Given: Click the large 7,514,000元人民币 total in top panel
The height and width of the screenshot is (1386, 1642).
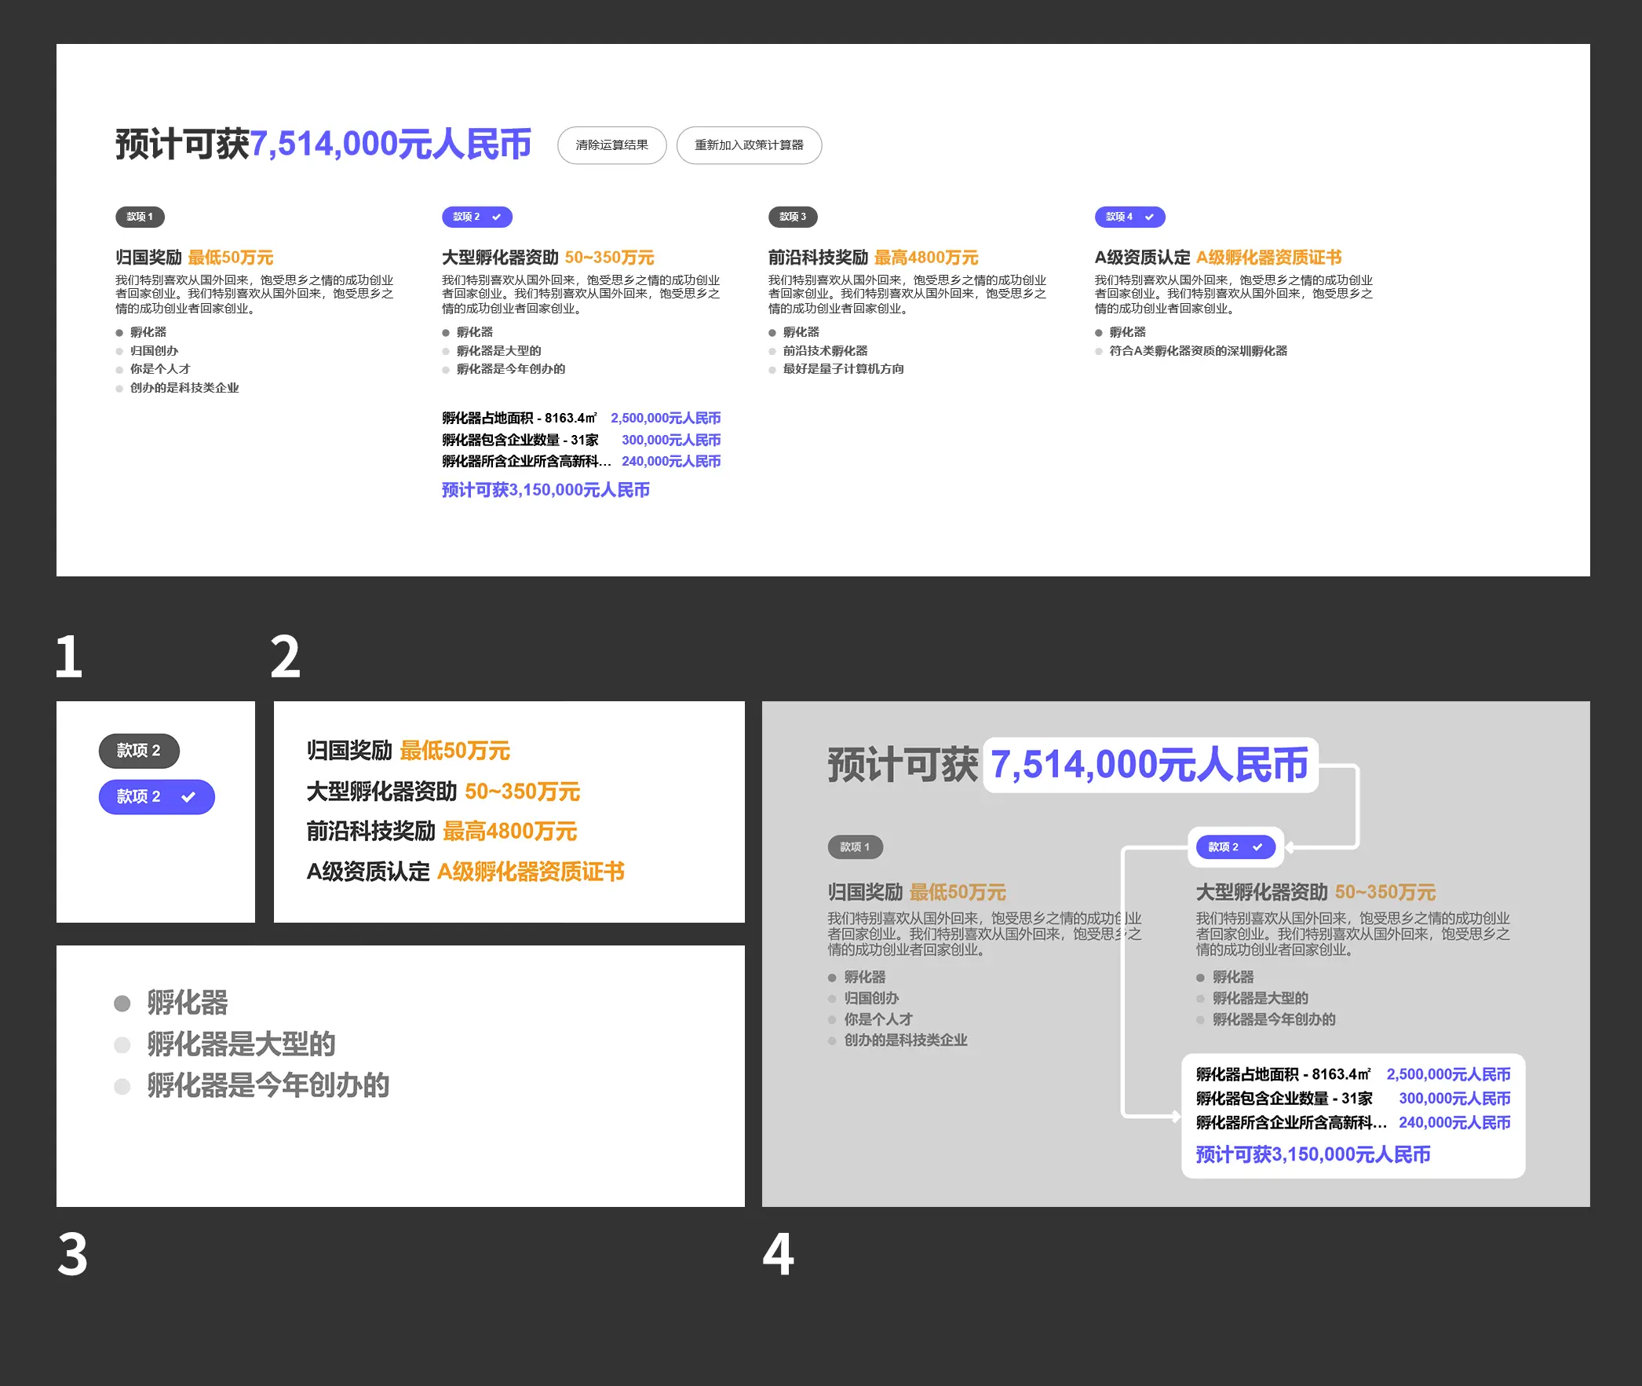Looking at the screenshot, I should point(390,144).
